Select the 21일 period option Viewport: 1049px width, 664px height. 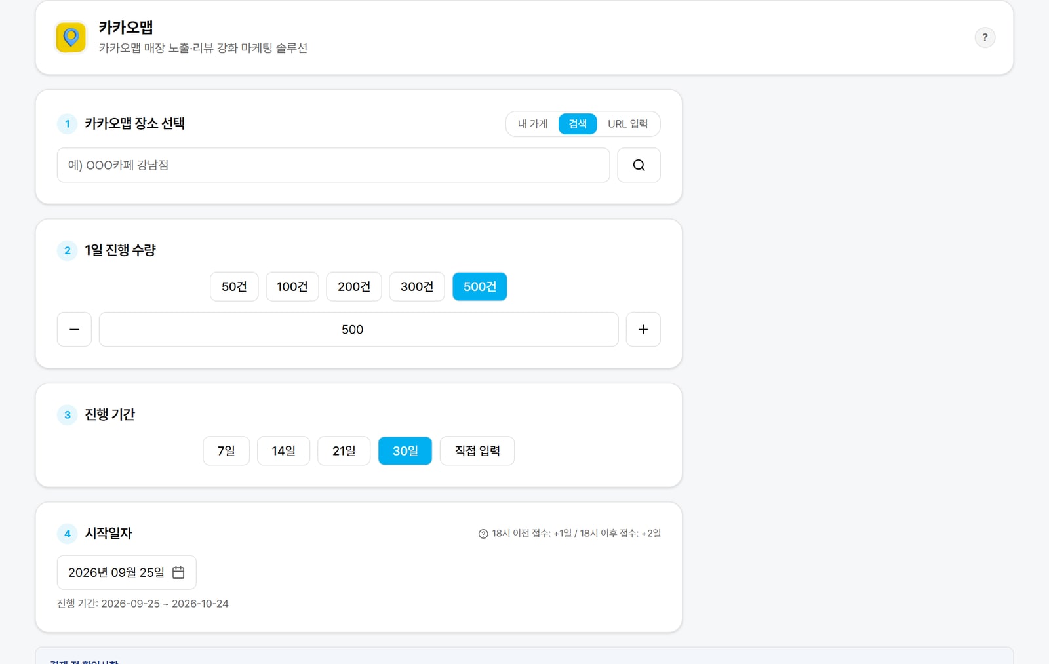[x=344, y=451]
